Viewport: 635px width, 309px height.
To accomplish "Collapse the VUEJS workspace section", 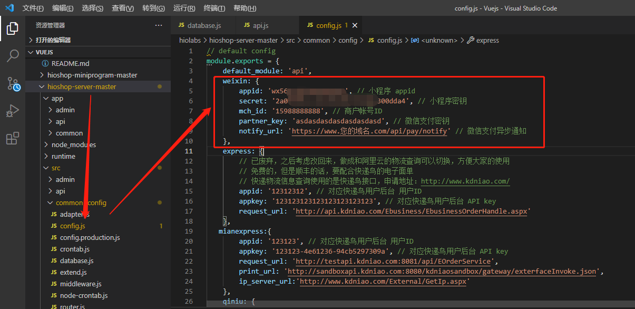I will pyautogui.click(x=99, y=52).
